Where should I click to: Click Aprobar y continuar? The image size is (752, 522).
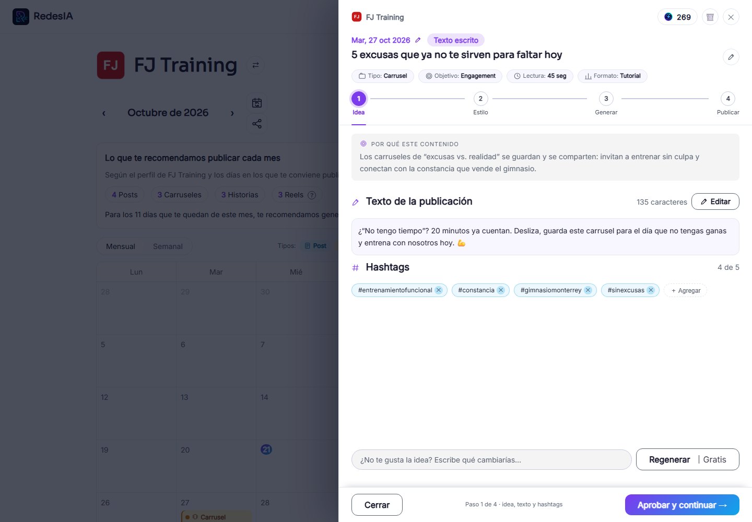point(682,505)
